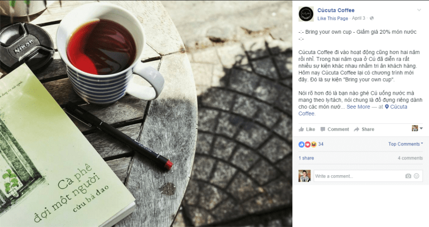Open the Top Comments sorting dropdown
Viewport: 429px width, 227px height.
405,144
